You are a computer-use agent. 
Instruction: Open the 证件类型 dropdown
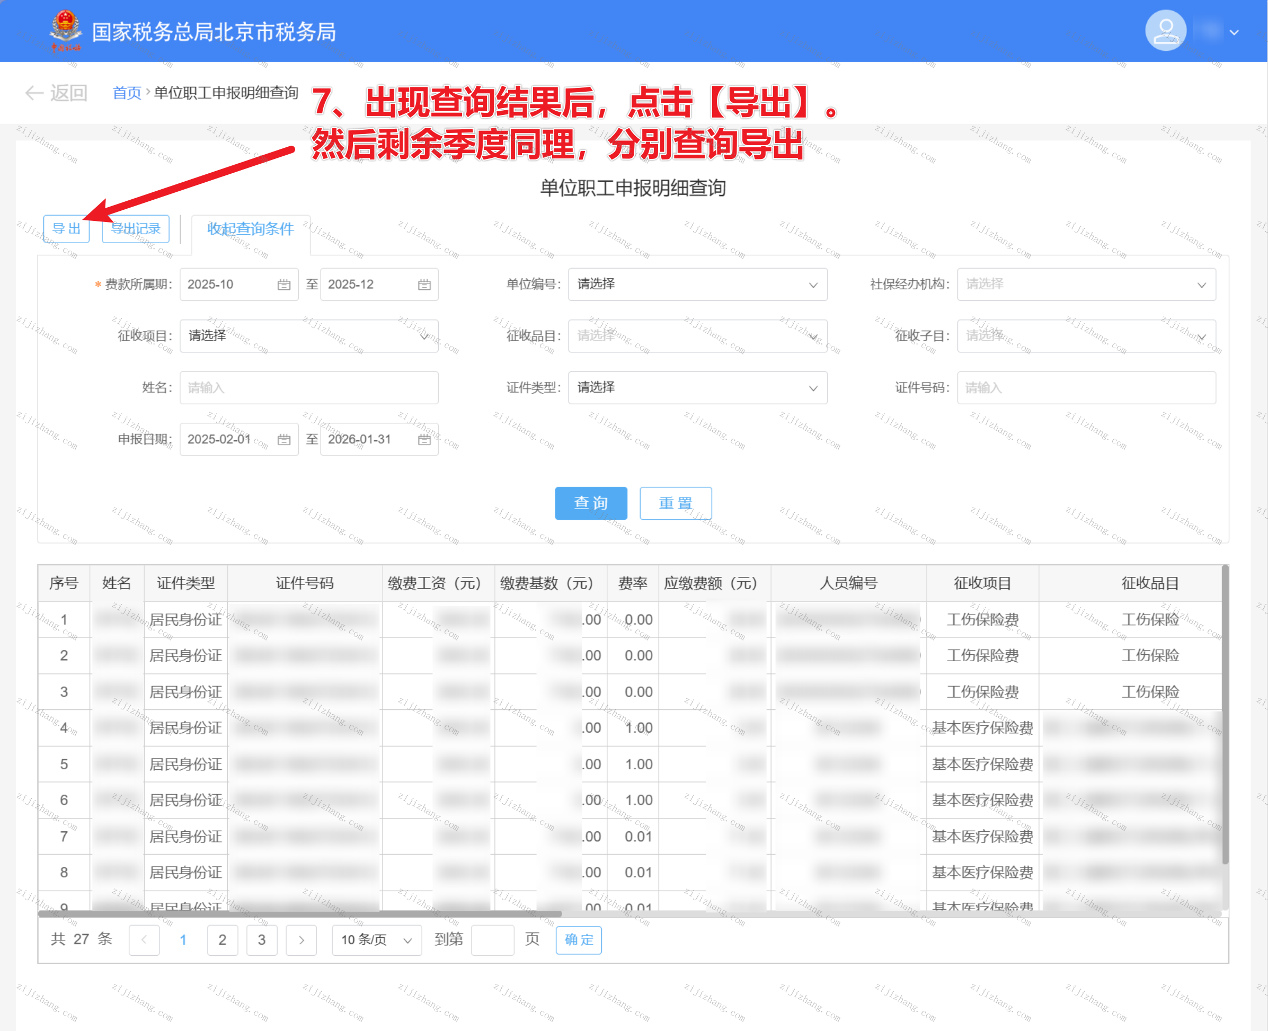[697, 388]
